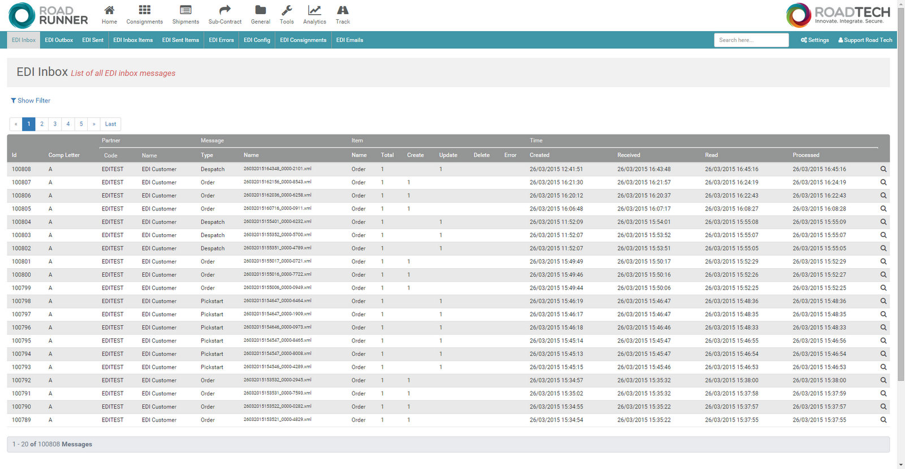View details of message 100805 magnifier
The width and height of the screenshot is (905, 469).
coord(883,209)
